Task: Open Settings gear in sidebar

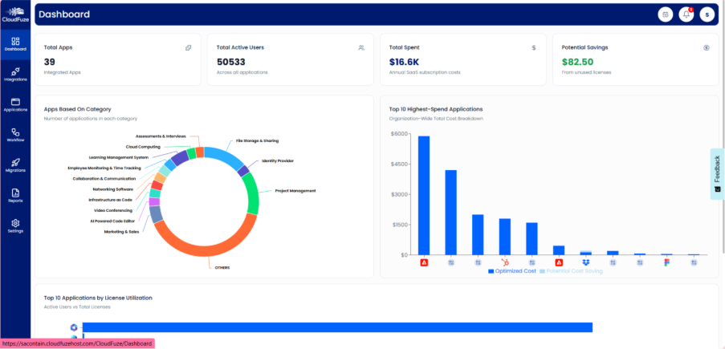Action: (x=15, y=225)
